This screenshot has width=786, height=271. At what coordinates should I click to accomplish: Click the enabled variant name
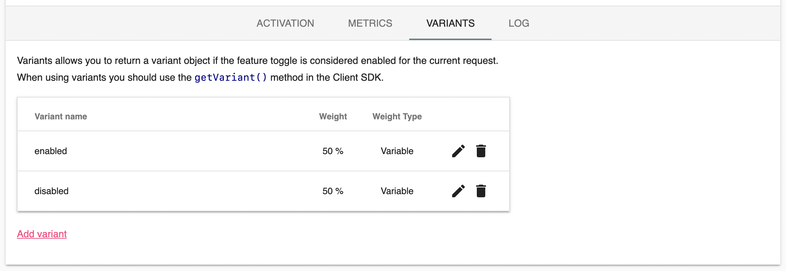(51, 151)
